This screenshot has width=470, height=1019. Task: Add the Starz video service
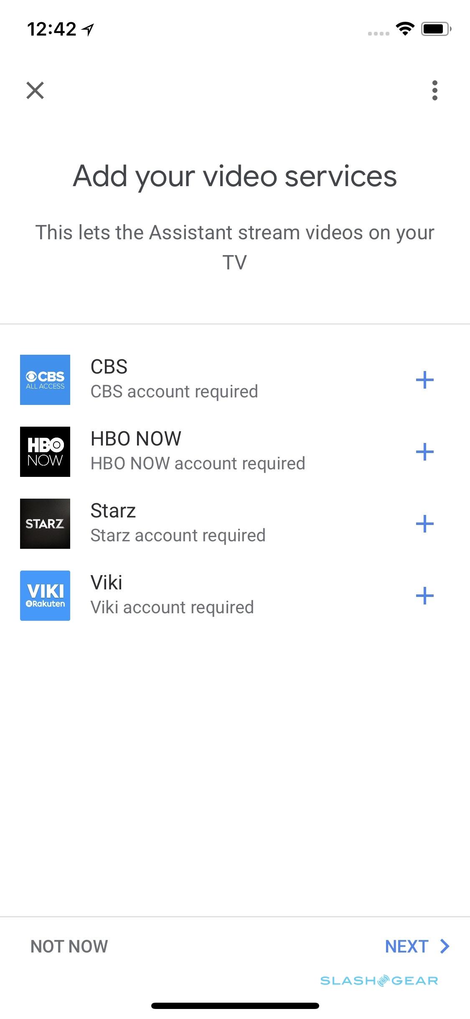(x=425, y=524)
